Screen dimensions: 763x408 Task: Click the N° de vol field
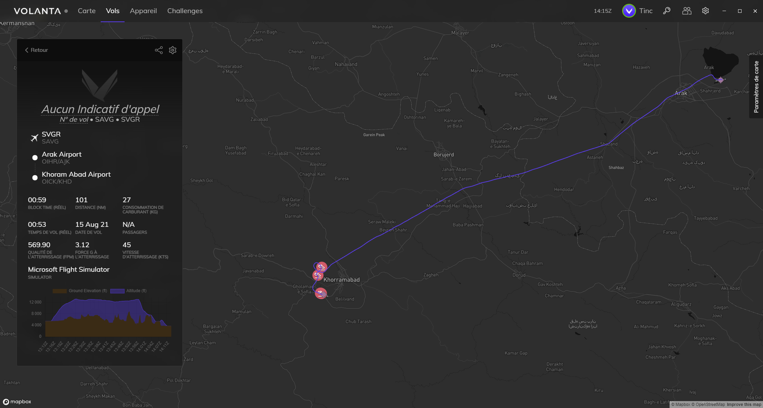tap(74, 119)
